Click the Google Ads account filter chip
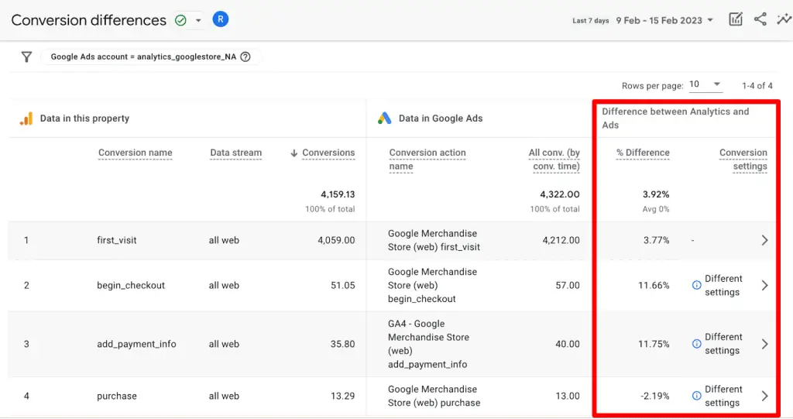This screenshot has height=419, width=793. click(150, 57)
